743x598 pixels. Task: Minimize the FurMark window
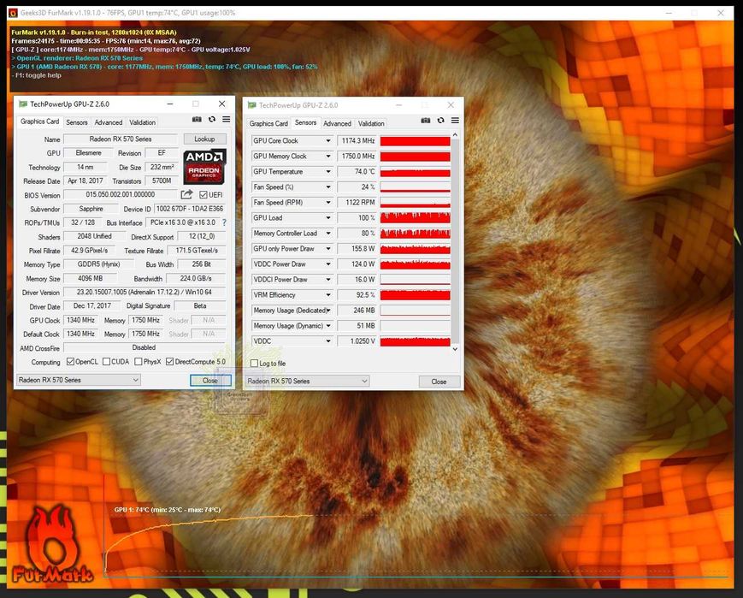(x=669, y=13)
